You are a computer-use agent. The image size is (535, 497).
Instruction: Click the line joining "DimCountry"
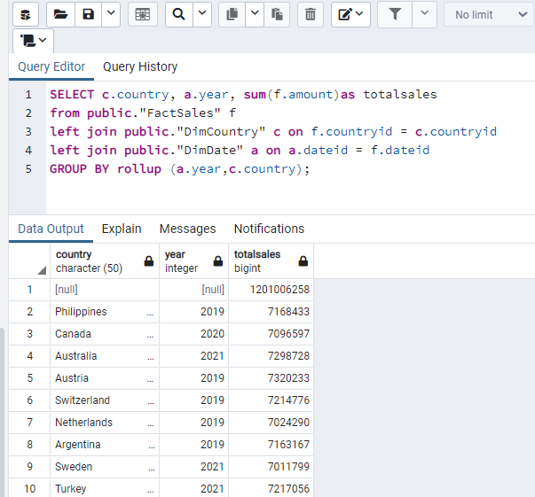pyautogui.click(x=273, y=132)
